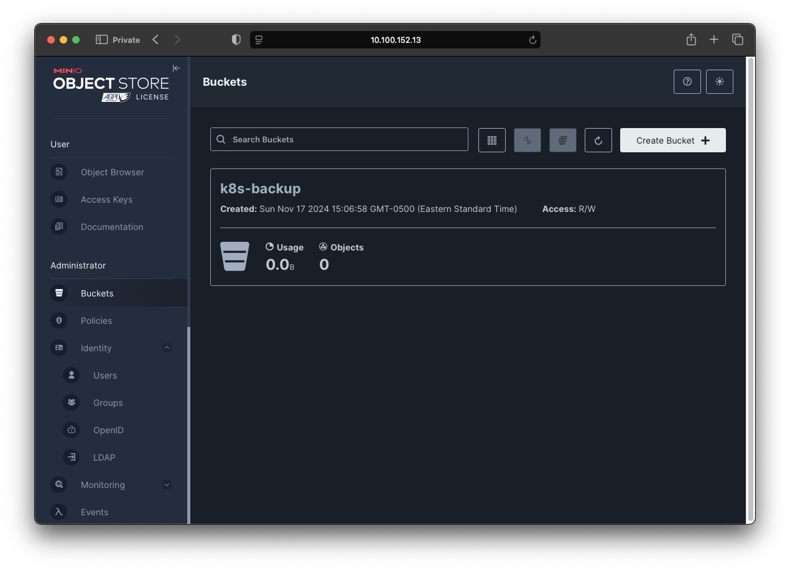790x570 pixels.
Task: Click the Policies shield icon
Action: [58, 320]
